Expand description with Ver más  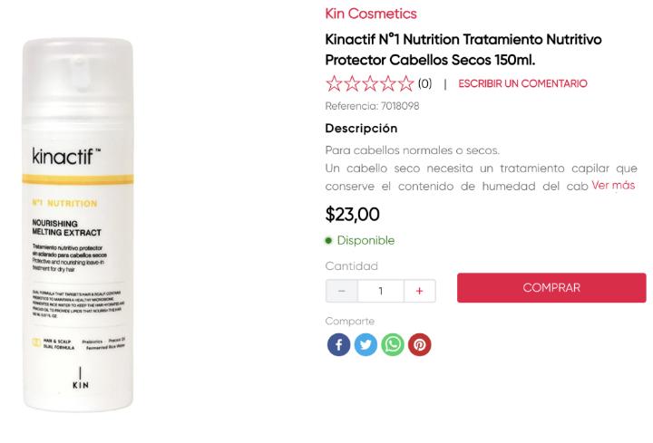tap(613, 185)
